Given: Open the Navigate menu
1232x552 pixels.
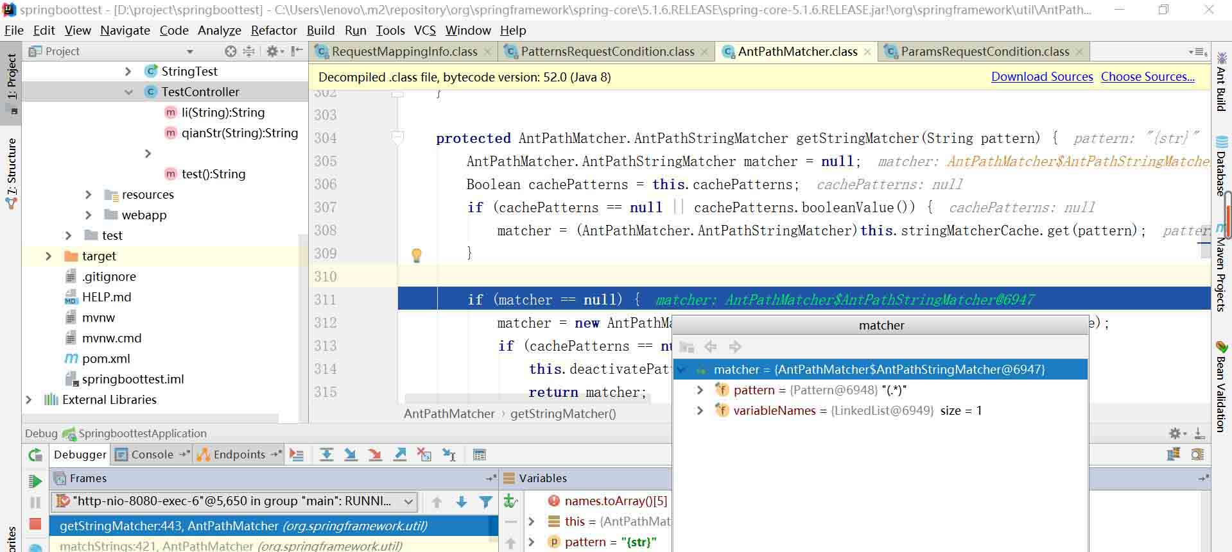Looking at the screenshot, I should [x=125, y=30].
